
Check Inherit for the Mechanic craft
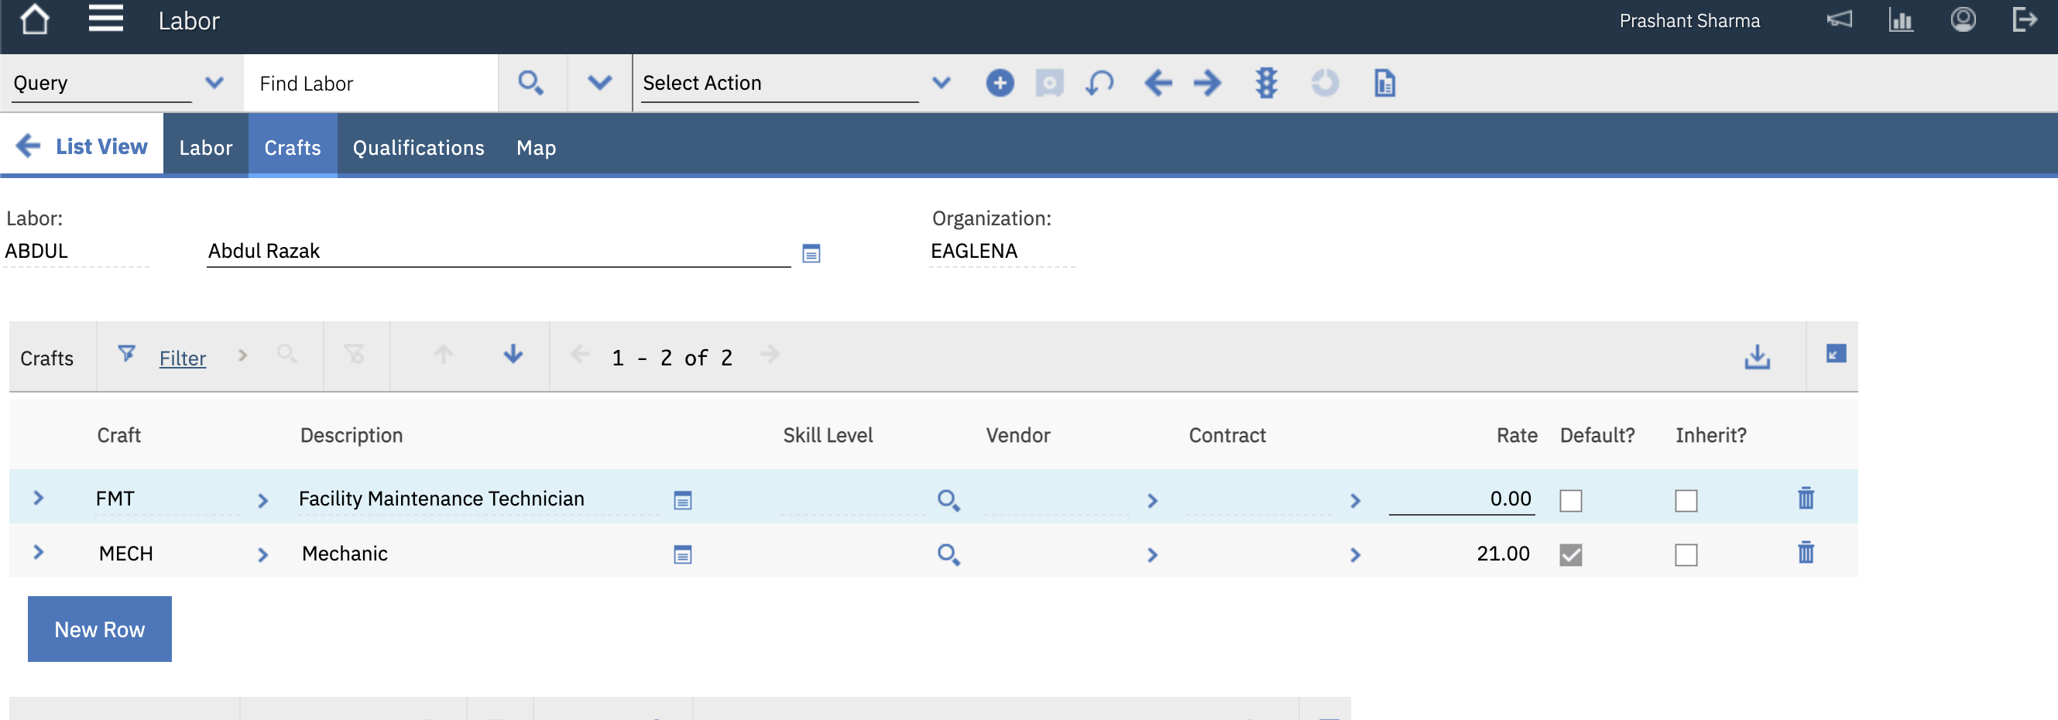tap(1686, 554)
